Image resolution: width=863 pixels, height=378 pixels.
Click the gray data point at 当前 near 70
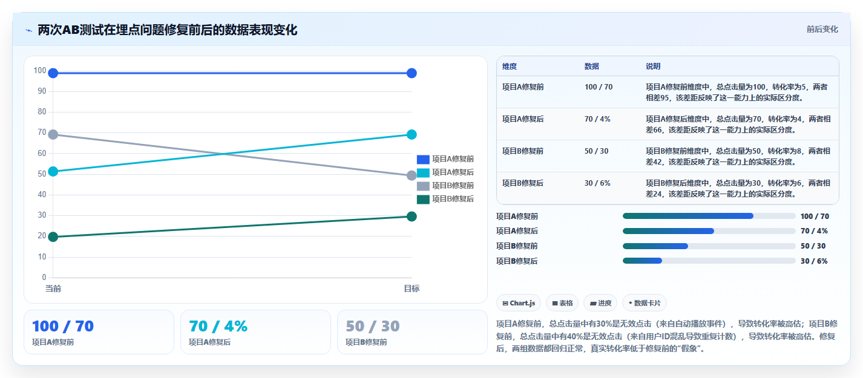53,134
